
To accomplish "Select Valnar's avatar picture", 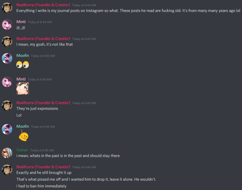I will click(7, 153).
